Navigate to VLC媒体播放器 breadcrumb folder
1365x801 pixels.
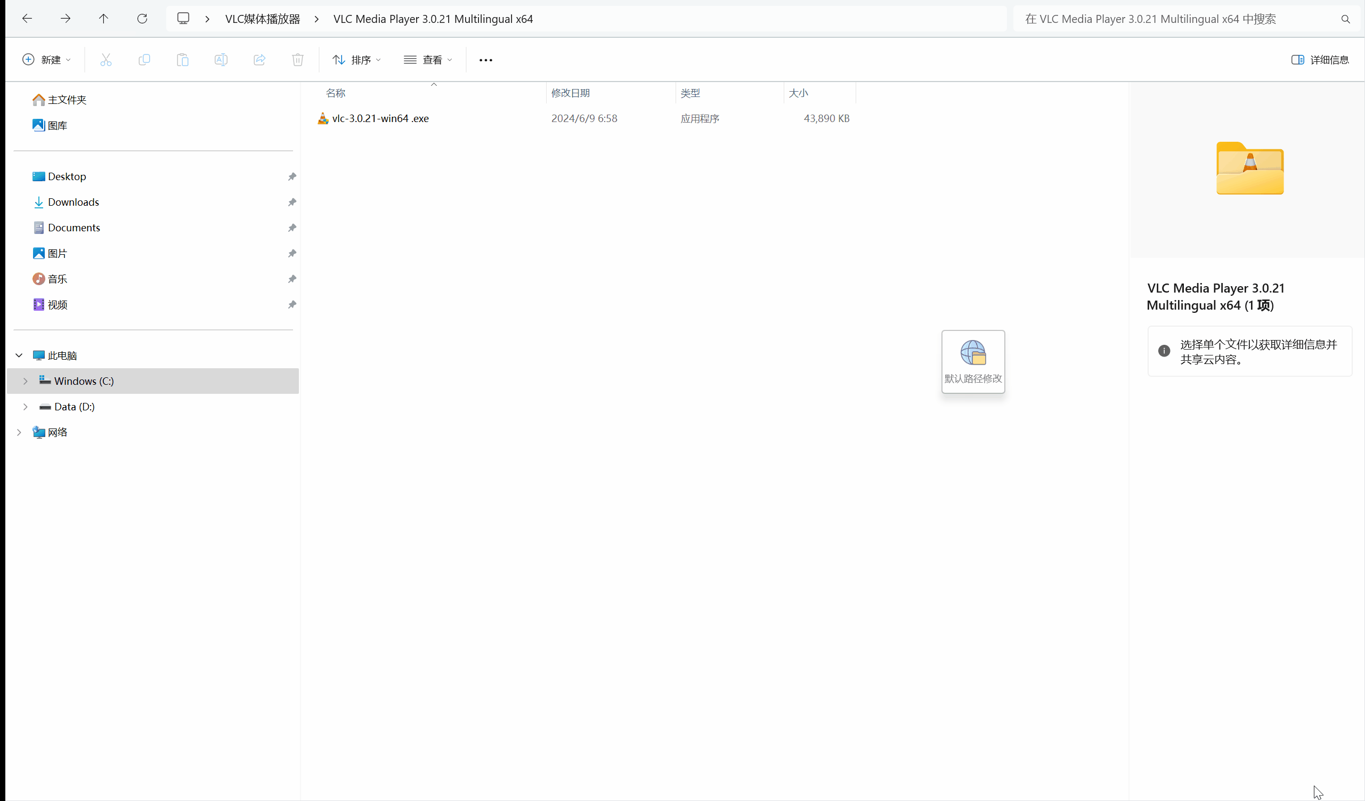click(262, 19)
